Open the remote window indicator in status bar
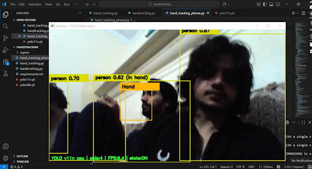312x169 pixels. 4,167
